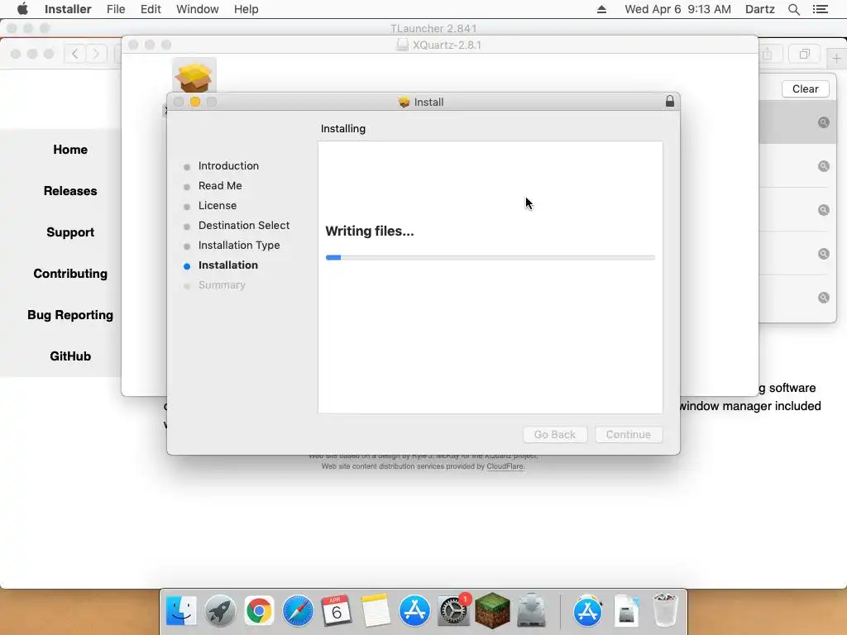Click the fourth magnifier icon in downloads list
Screen dimensions: 847x635
tap(823, 253)
